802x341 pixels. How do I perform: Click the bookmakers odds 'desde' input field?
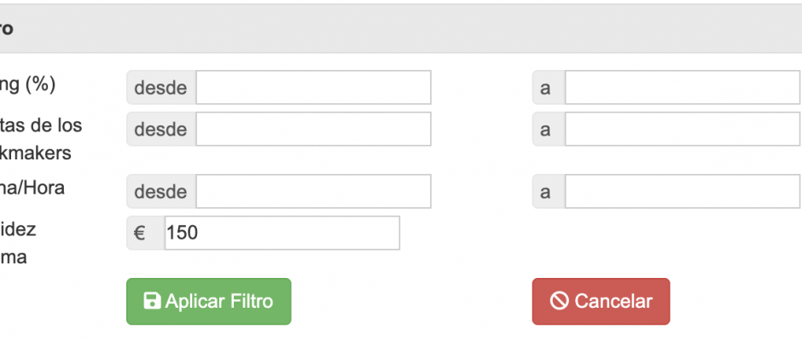[x=313, y=130]
